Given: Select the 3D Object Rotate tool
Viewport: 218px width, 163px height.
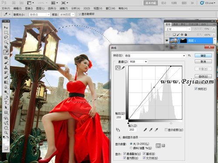Looking at the screenshot, I should coord(6,118).
